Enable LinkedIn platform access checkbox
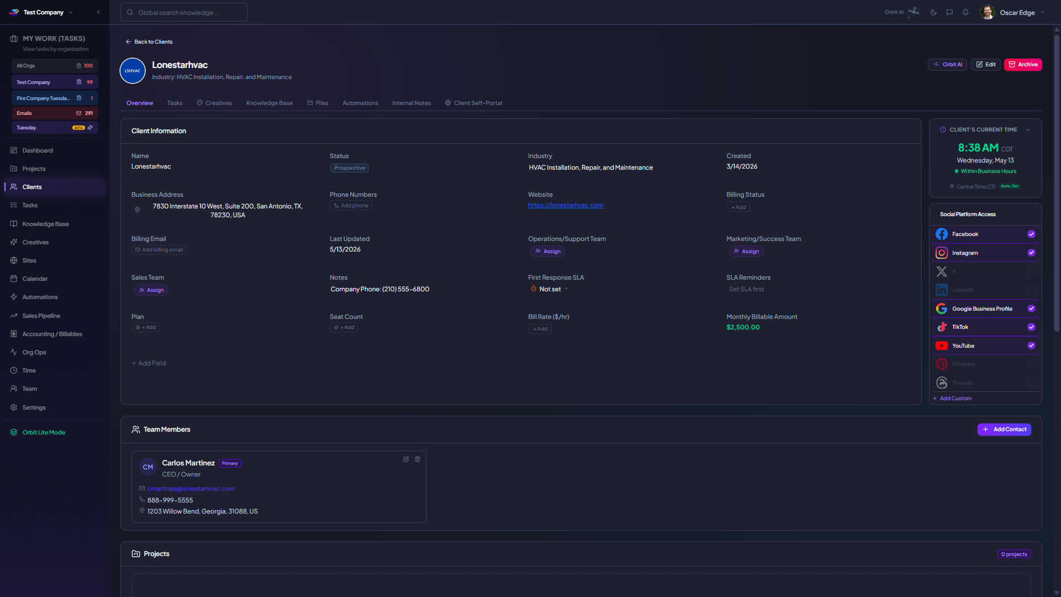Viewport: 1061px width, 597px height. [1031, 290]
